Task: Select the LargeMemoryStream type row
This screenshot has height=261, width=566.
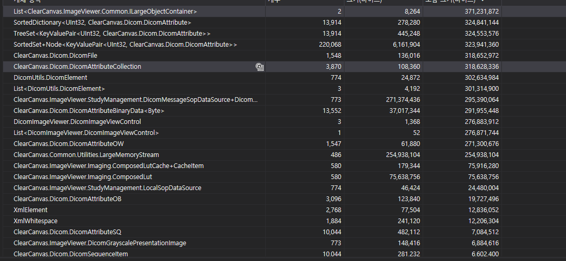Action: point(86,155)
